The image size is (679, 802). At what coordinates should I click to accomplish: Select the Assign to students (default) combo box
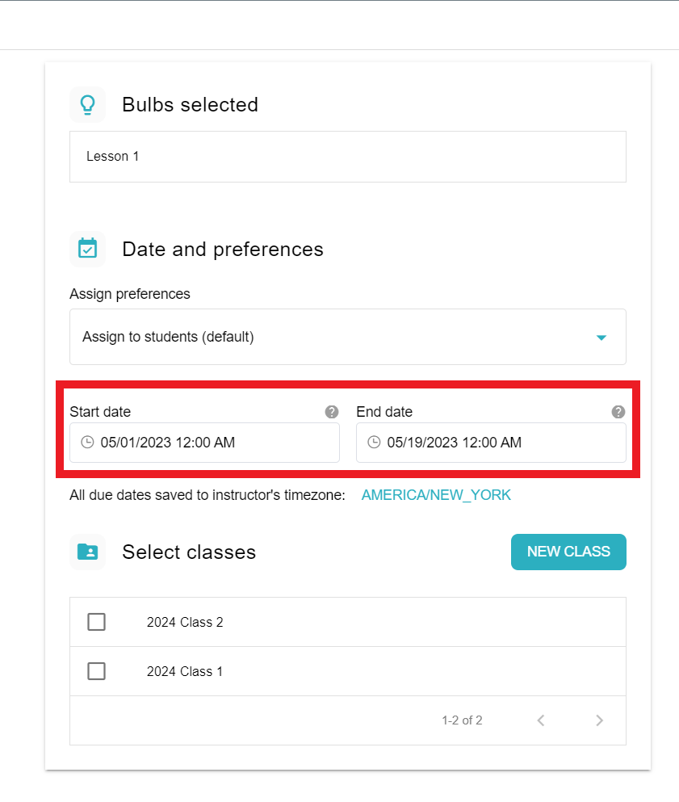(348, 337)
